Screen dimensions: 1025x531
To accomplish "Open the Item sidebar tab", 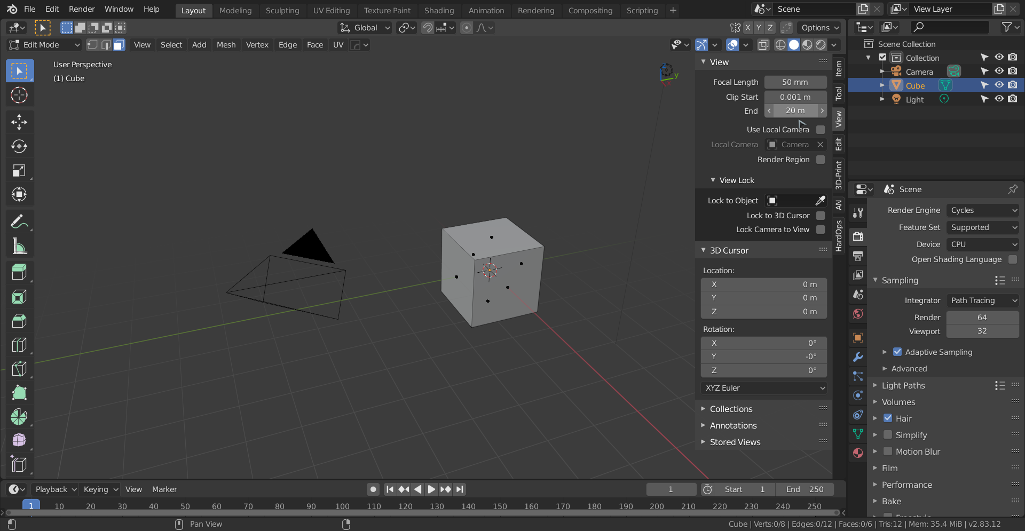I will (x=839, y=68).
